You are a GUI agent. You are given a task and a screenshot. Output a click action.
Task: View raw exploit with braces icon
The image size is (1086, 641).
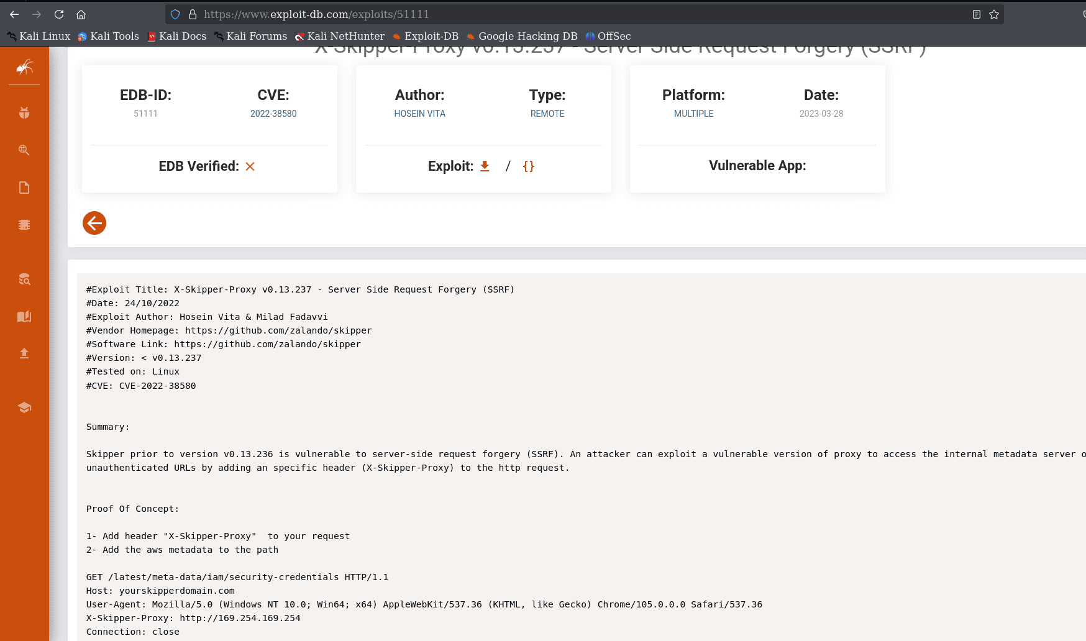coord(529,166)
